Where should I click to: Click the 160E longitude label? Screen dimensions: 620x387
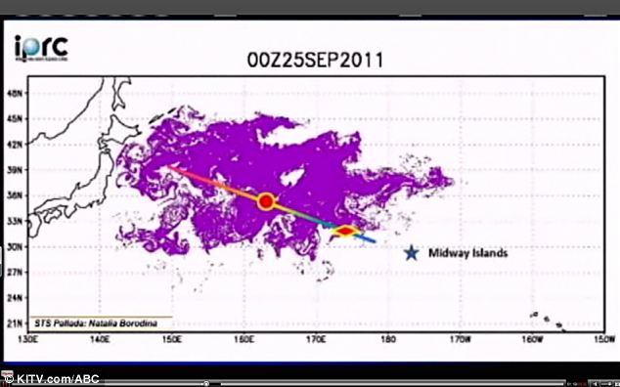(244, 339)
